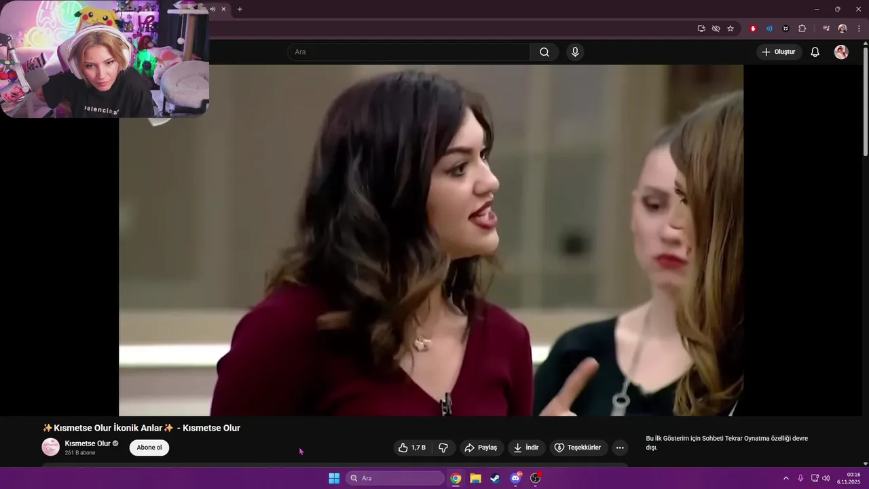Open the Chrome three-dot menu

(x=859, y=29)
